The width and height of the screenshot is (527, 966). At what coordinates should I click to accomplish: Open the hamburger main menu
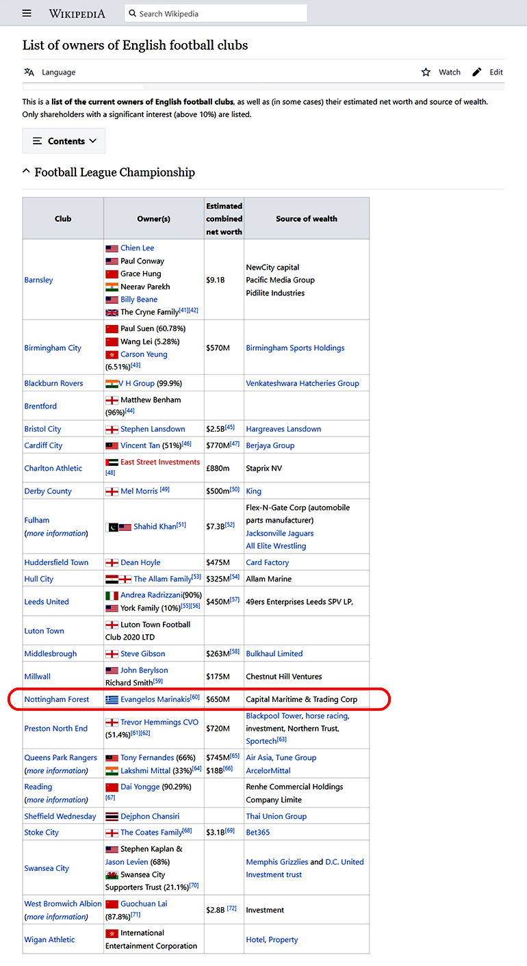coord(27,14)
